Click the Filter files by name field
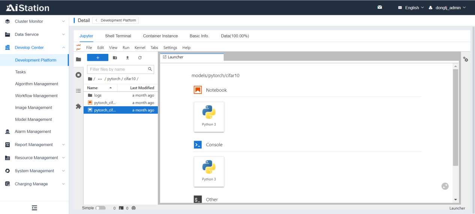The height and width of the screenshot is (214, 475). point(117,69)
